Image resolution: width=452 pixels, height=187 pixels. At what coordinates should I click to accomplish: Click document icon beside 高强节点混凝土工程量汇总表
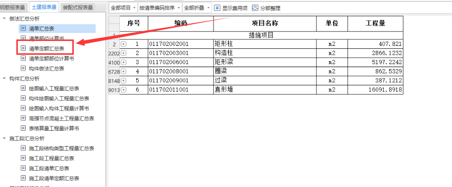pyautogui.click(x=23, y=118)
